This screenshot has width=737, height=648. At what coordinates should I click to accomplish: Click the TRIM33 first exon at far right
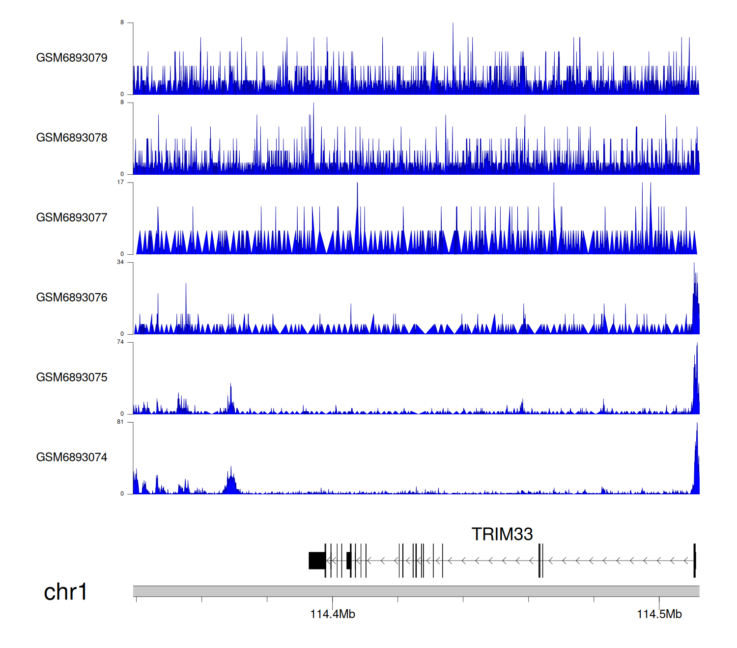pos(694,561)
